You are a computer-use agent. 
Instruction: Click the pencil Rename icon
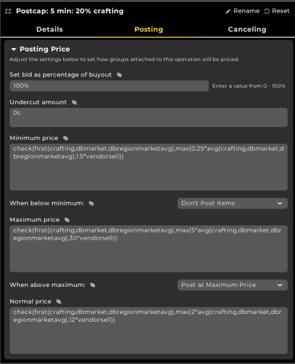pyautogui.click(x=228, y=11)
